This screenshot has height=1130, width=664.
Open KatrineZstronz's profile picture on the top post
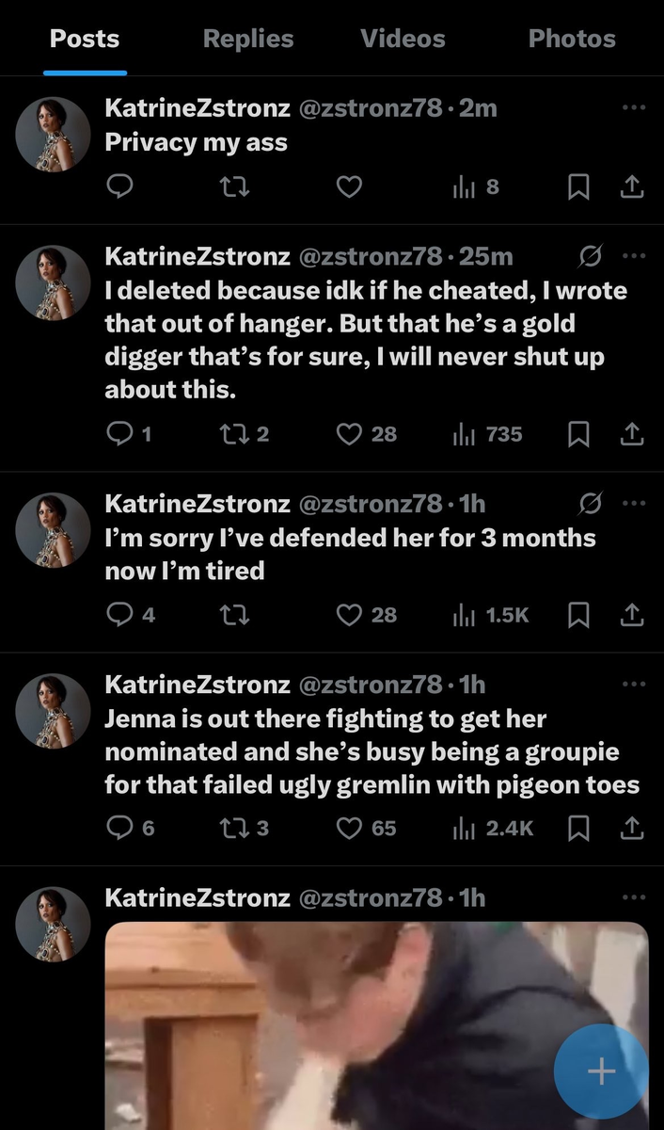click(53, 134)
